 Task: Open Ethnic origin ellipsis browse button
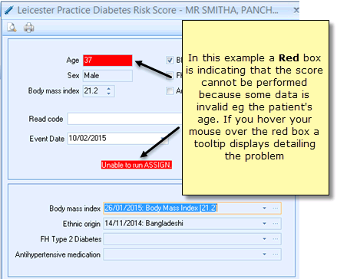point(276,224)
